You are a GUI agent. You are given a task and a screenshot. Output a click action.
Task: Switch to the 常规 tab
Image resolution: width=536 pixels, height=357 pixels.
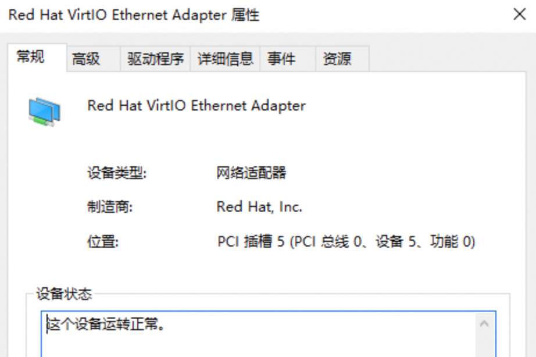click(x=30, y=57)
